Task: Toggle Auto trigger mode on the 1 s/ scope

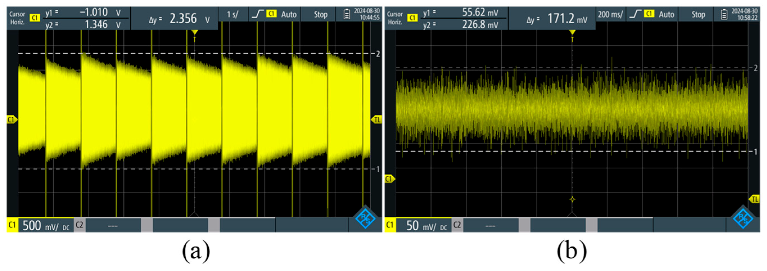Action: click(289, 14)
